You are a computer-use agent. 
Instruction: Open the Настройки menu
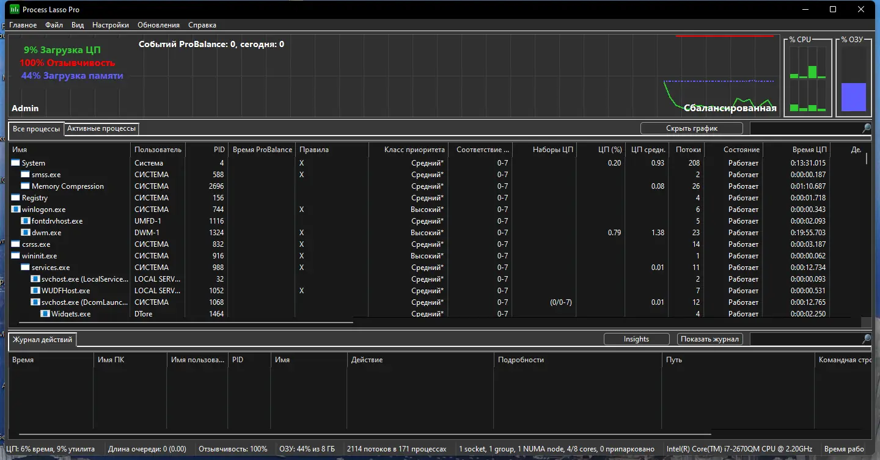[111, 25]
